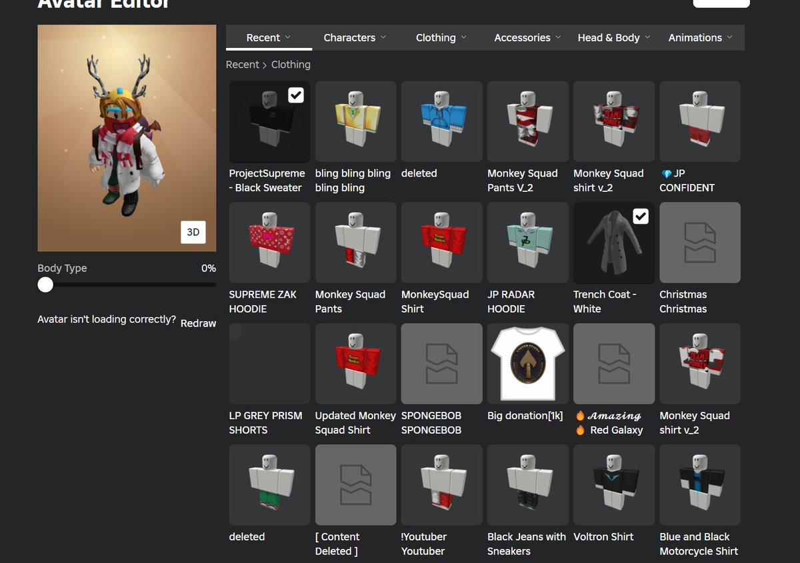Screen dimensions: 800x563
Task: Click the SPONGEBOB SPONGEBOB broken image tile
Action: [441, 364]
